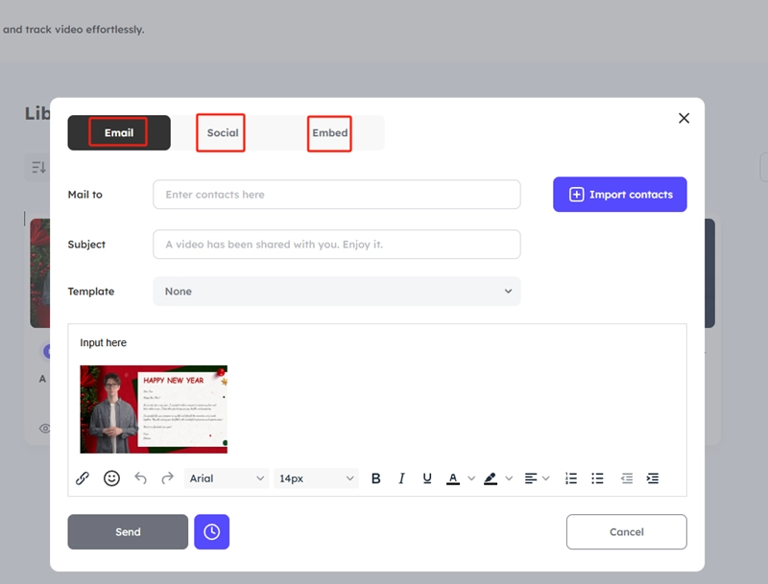Switch to the Social tab

click(x=222, y=133)
